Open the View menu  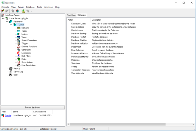13,7
